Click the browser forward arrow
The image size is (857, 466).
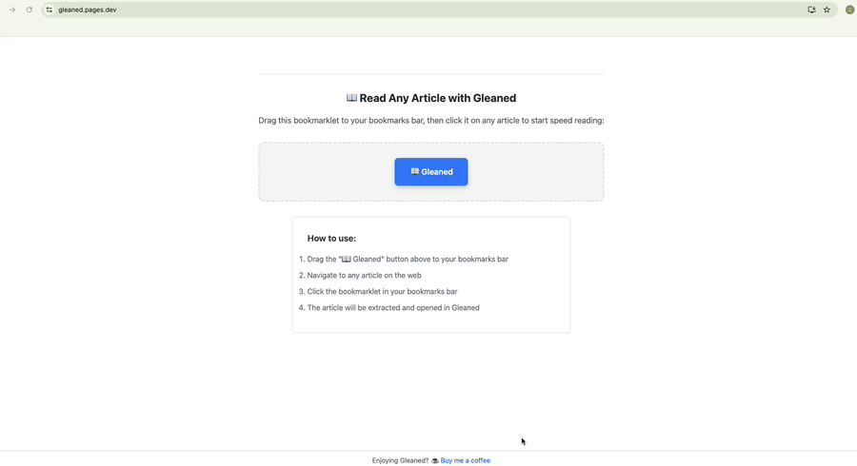click(x=12, y=10)
